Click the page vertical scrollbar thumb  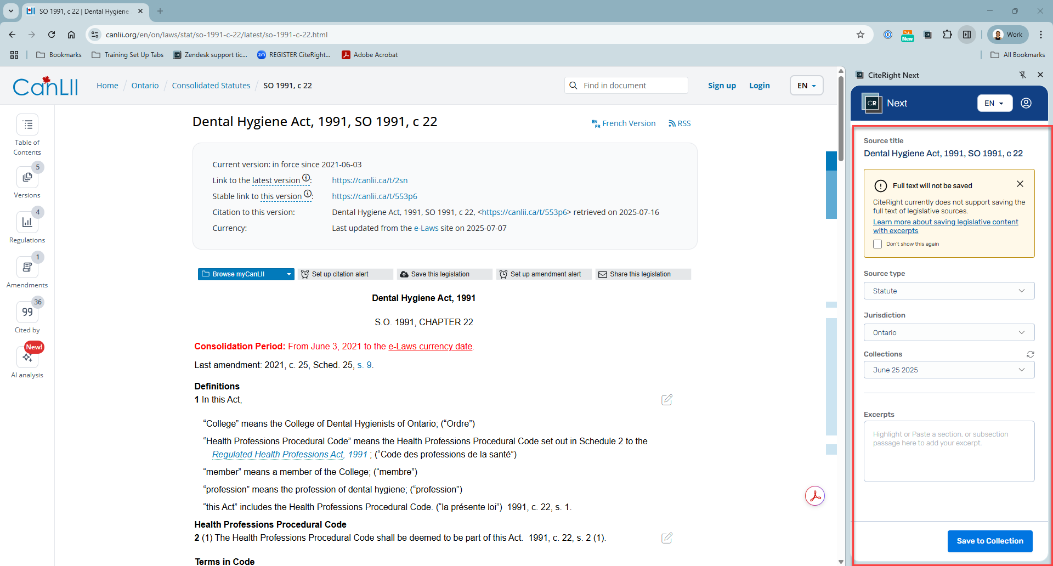click(x=841, y=118)
